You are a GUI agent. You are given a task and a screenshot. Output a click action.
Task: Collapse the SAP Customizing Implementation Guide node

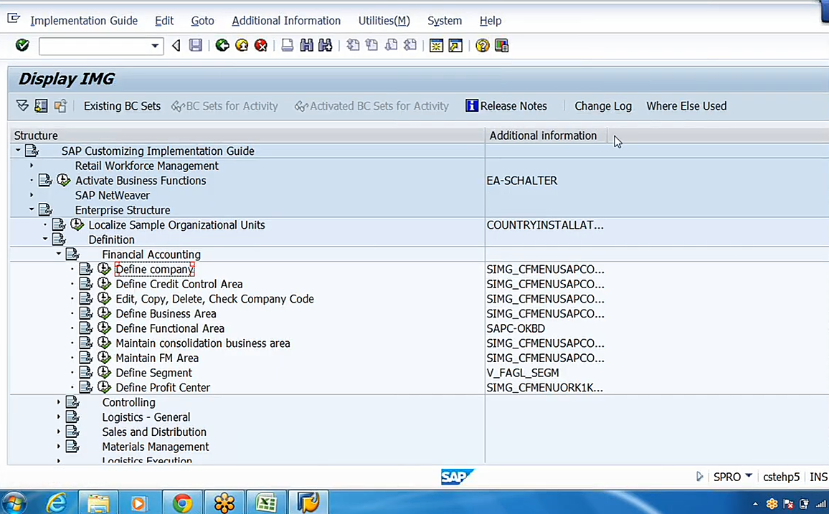18,151
